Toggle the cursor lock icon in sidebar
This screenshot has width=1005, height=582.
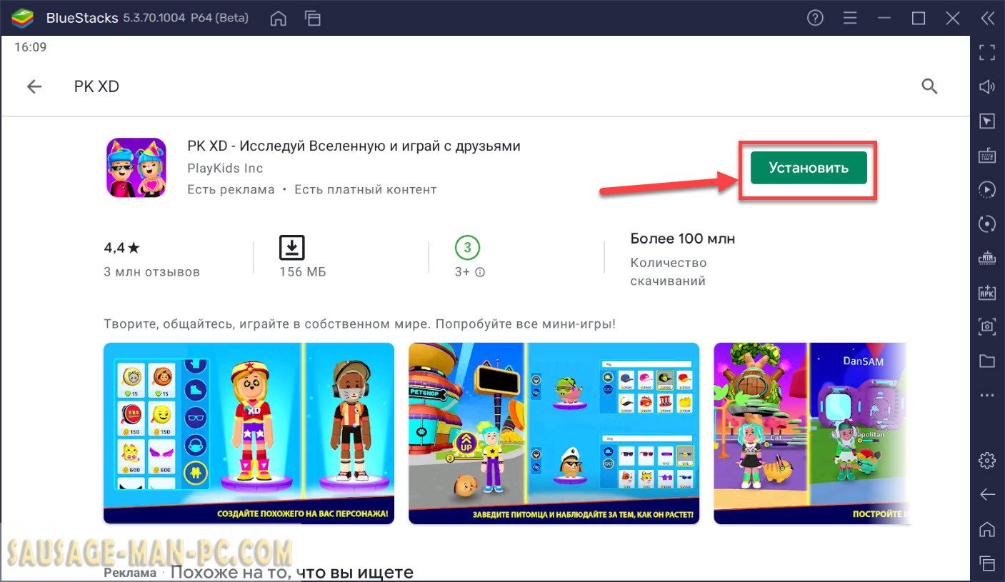click(x=987, y=121)
